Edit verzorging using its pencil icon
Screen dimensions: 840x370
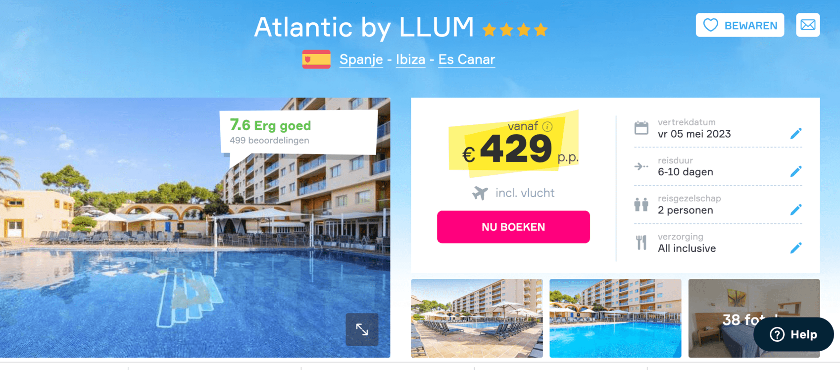coord(795,248)
